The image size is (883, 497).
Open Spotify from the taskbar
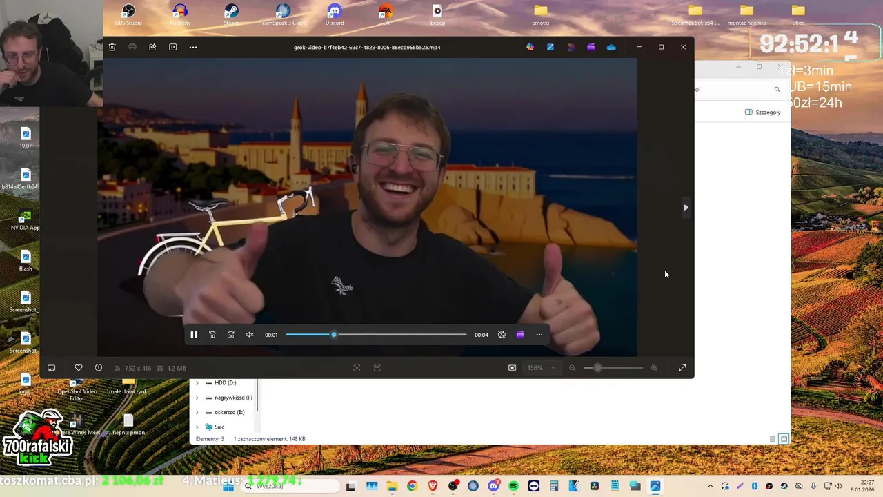coord(513,486)
